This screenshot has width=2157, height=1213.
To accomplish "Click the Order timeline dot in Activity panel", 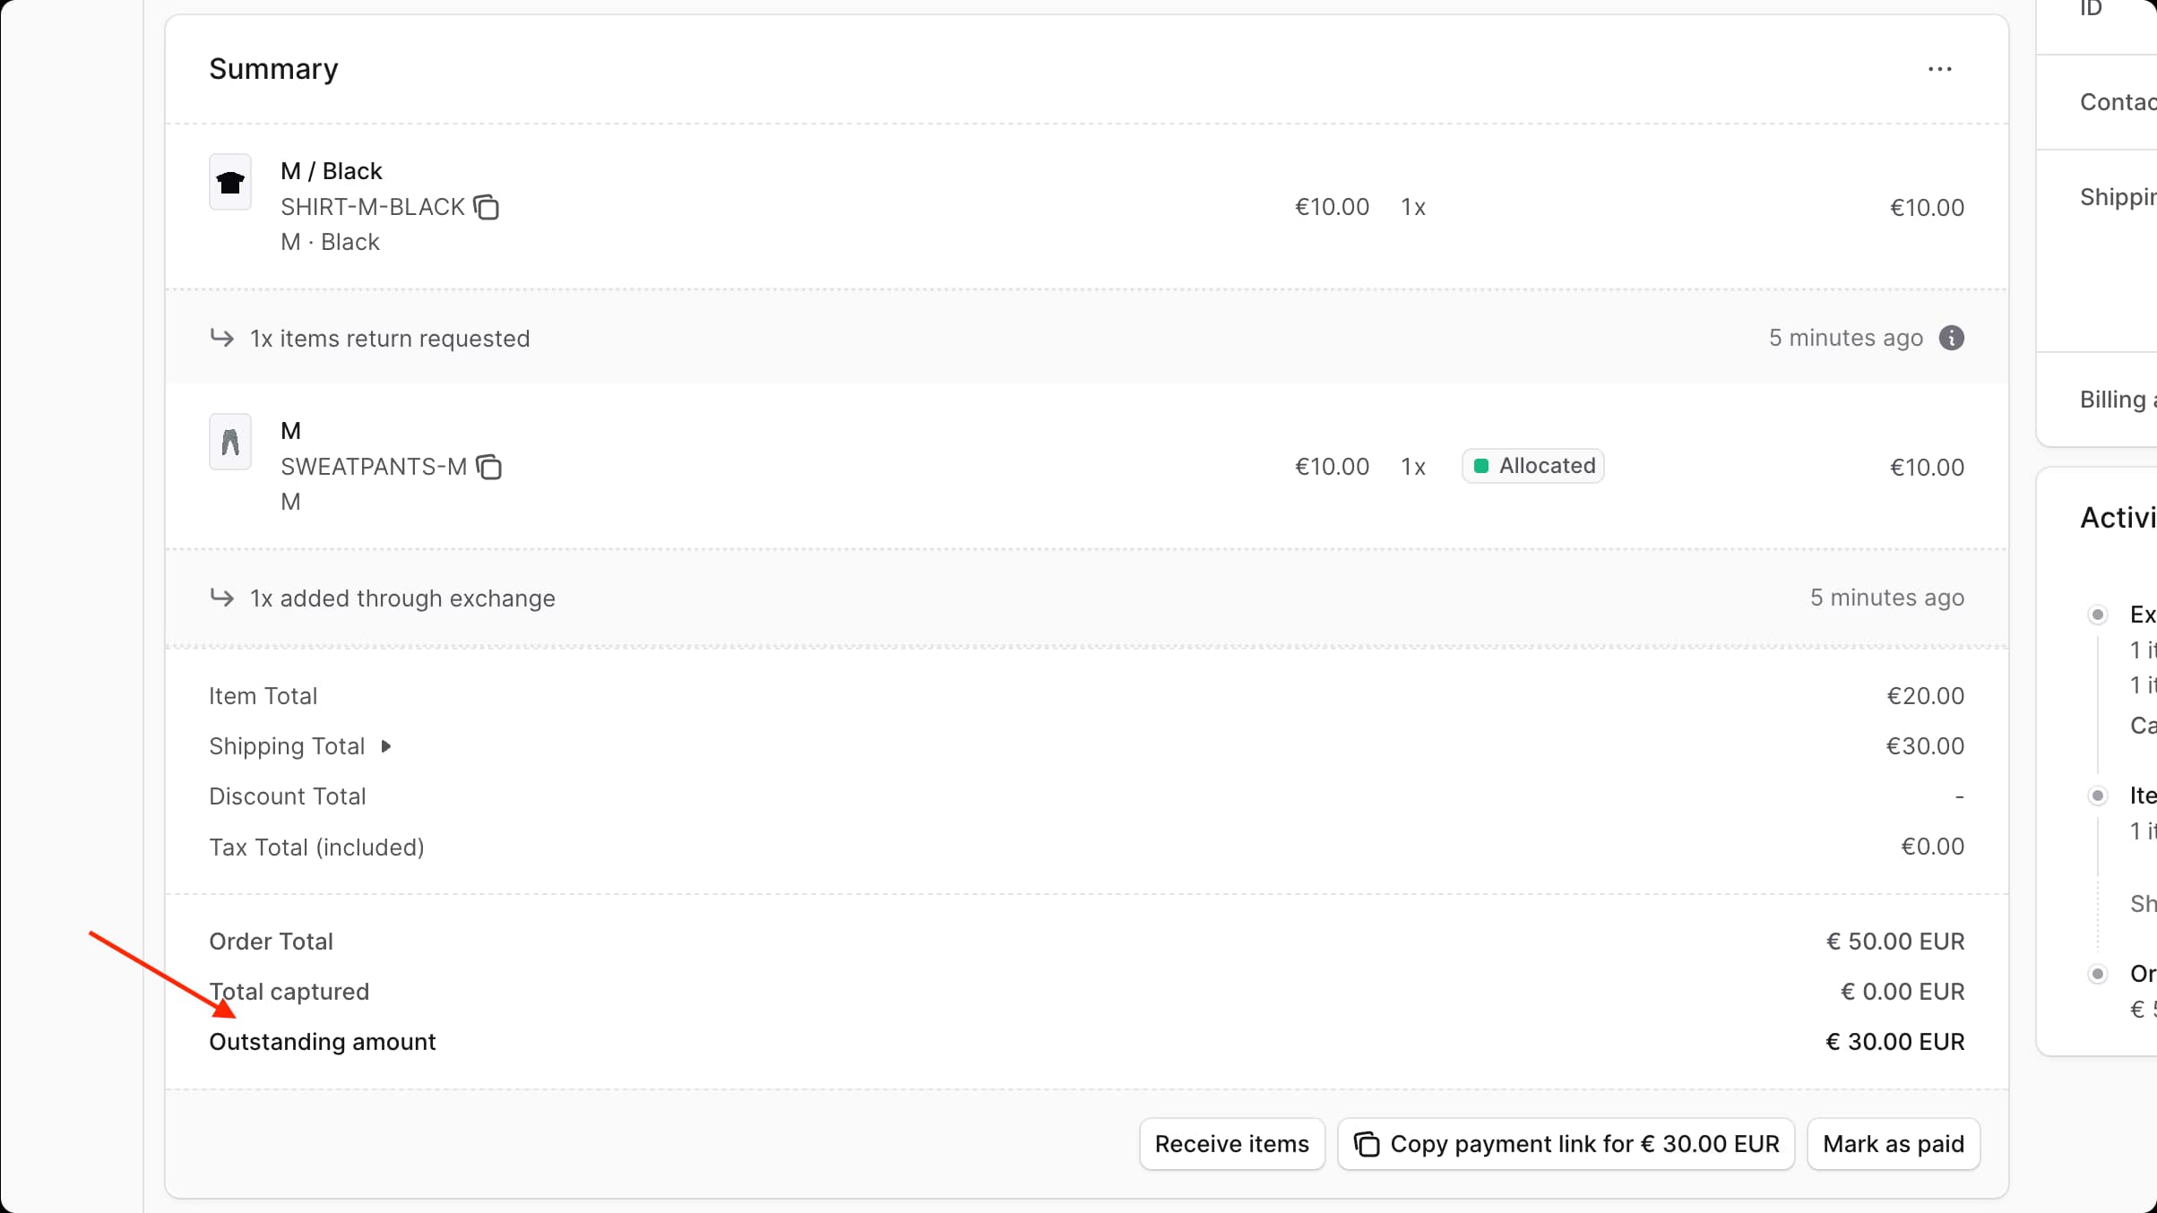I will [x=2099, y=974].
